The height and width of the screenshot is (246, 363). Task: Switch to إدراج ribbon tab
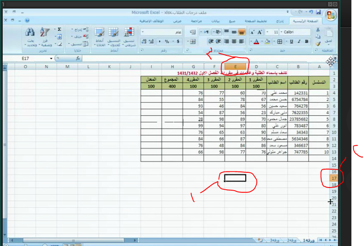(x=280, y=21)
